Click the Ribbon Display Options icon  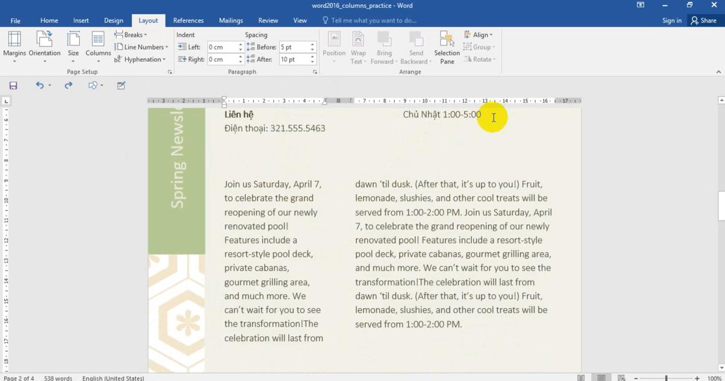[641, 5]
